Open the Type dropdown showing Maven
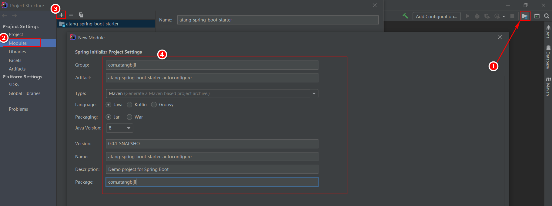 [x=212, y=93]
